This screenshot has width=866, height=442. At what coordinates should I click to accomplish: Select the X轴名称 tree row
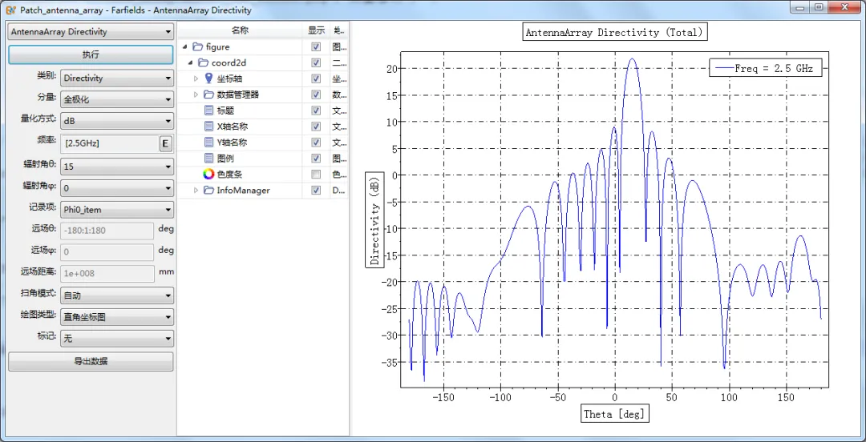point(263,127)
